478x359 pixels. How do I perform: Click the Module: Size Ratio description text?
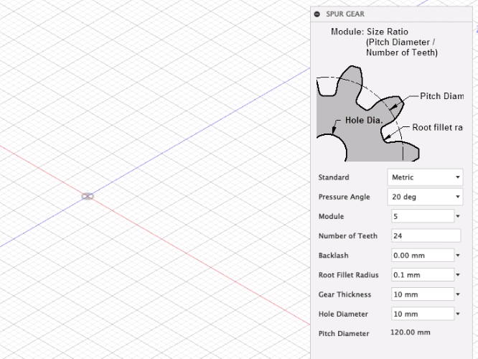coord(385,42)
